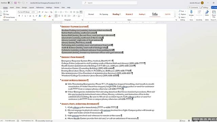This screenshot has width=217, height=122.
Task: Open Reuse Files pane
Action: pos(214,14)
